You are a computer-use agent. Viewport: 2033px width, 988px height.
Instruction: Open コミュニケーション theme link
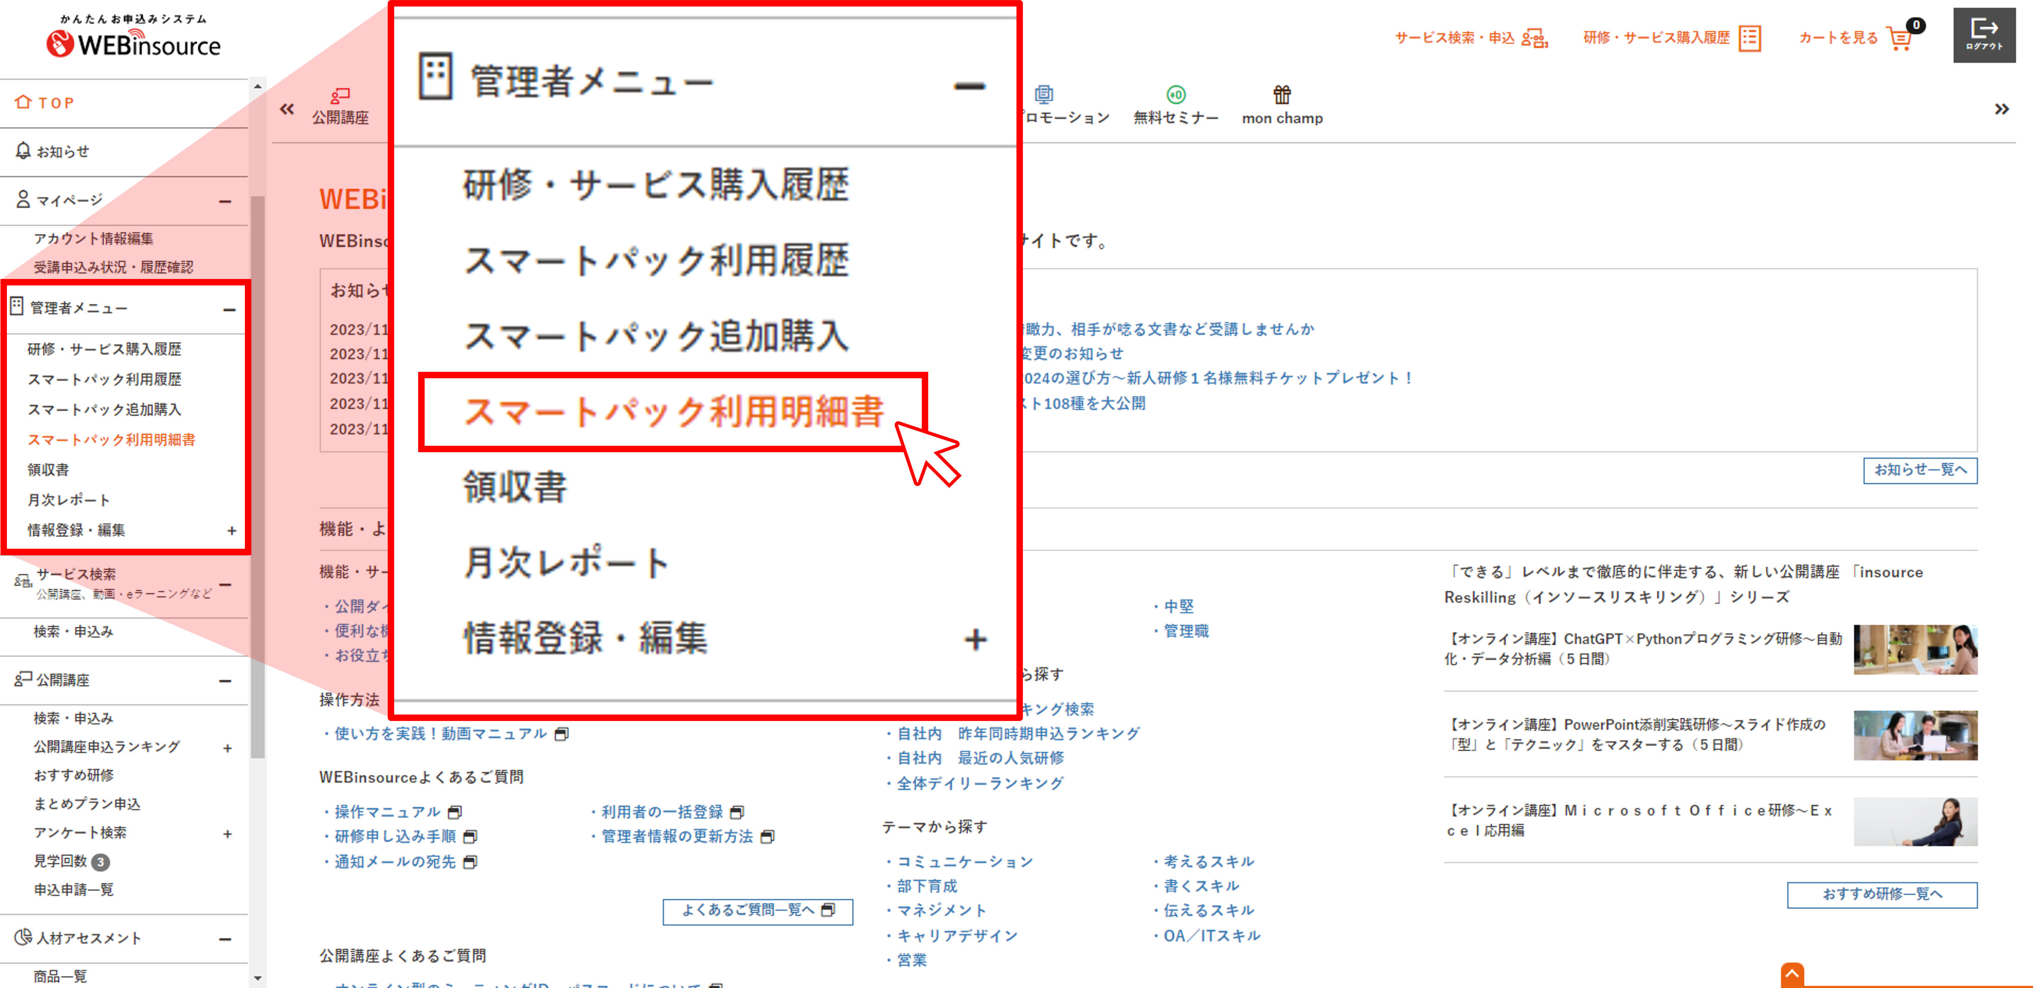pyautogui.click(x=964, y=862)
